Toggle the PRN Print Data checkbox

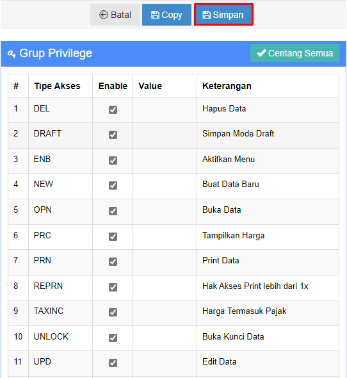(113, 261)
